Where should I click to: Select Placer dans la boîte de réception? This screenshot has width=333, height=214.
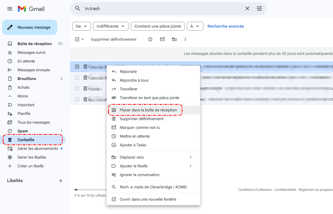(148, 110)
